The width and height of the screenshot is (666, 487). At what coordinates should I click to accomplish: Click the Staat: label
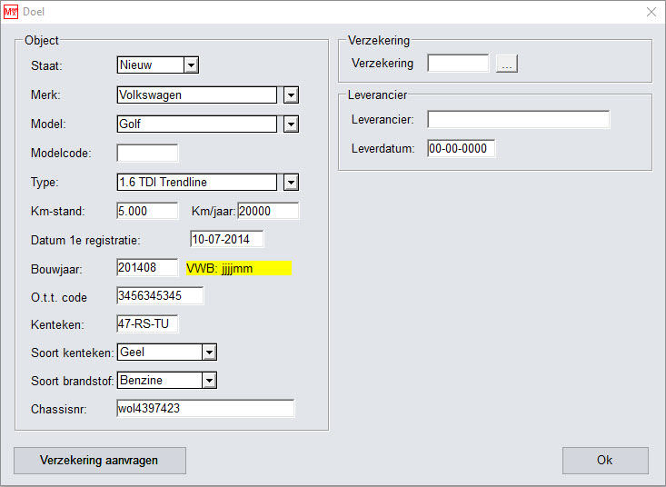[x=46, y=65]
